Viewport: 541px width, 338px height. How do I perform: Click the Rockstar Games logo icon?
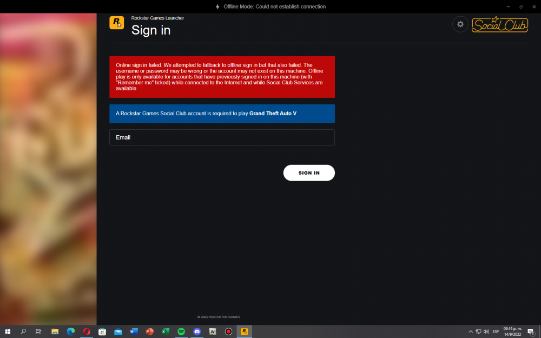[117, 23]
